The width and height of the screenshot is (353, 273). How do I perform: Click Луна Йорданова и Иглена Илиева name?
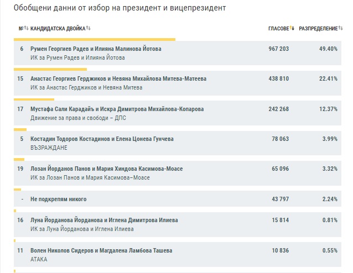coord(104,220)
